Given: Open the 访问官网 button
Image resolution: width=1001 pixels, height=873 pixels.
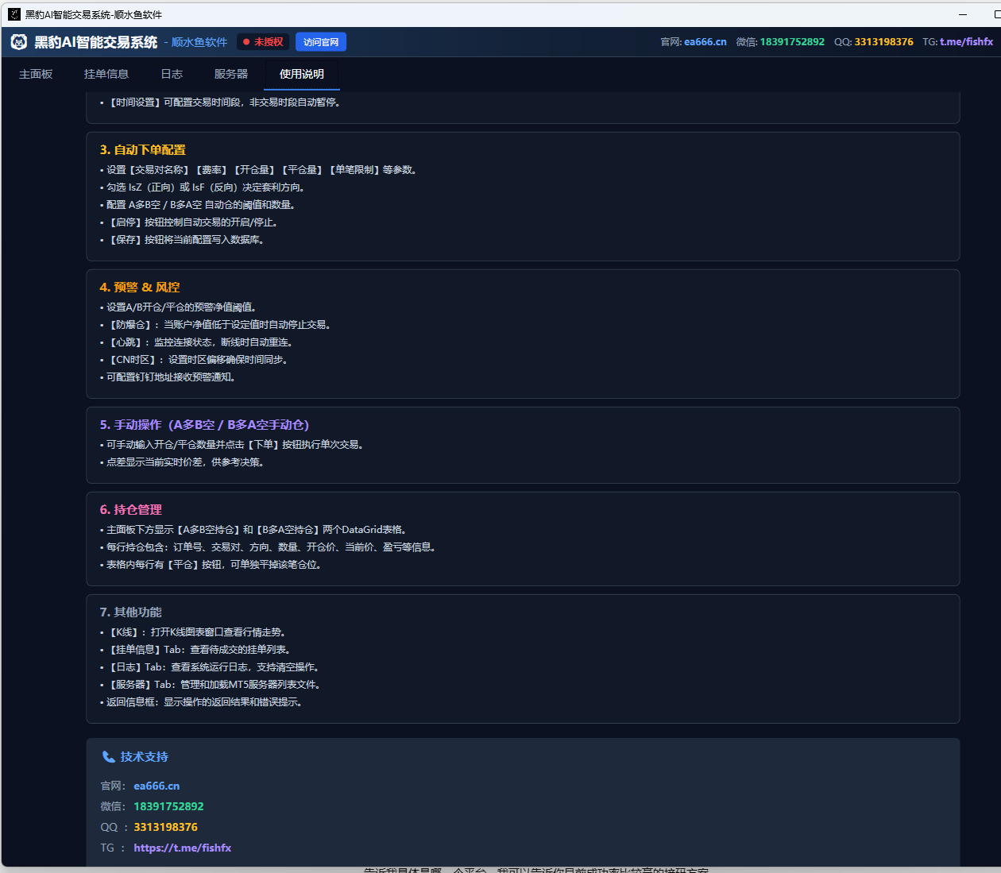Looking at the screenshot, I should (x=321, y=42).
